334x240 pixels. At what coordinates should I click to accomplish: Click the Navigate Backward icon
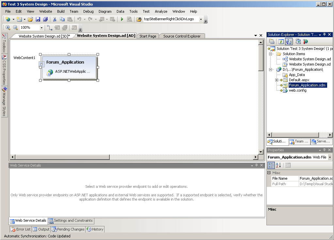tap(102, 19)
